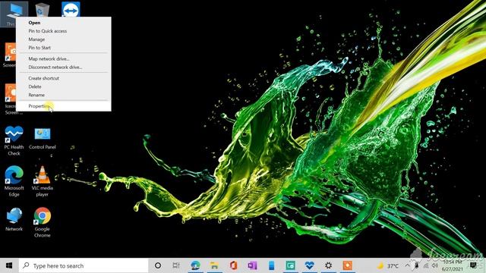The height and width of the screenshot is (273, 486).
Task: Select the VLC media player desktop icon
Action: click(x=43, y=182)
